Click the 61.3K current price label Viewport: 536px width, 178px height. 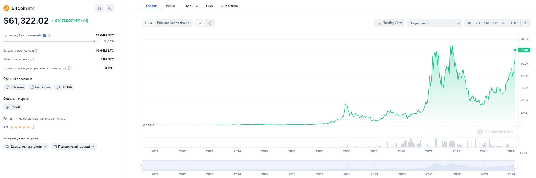click(524, 50)
